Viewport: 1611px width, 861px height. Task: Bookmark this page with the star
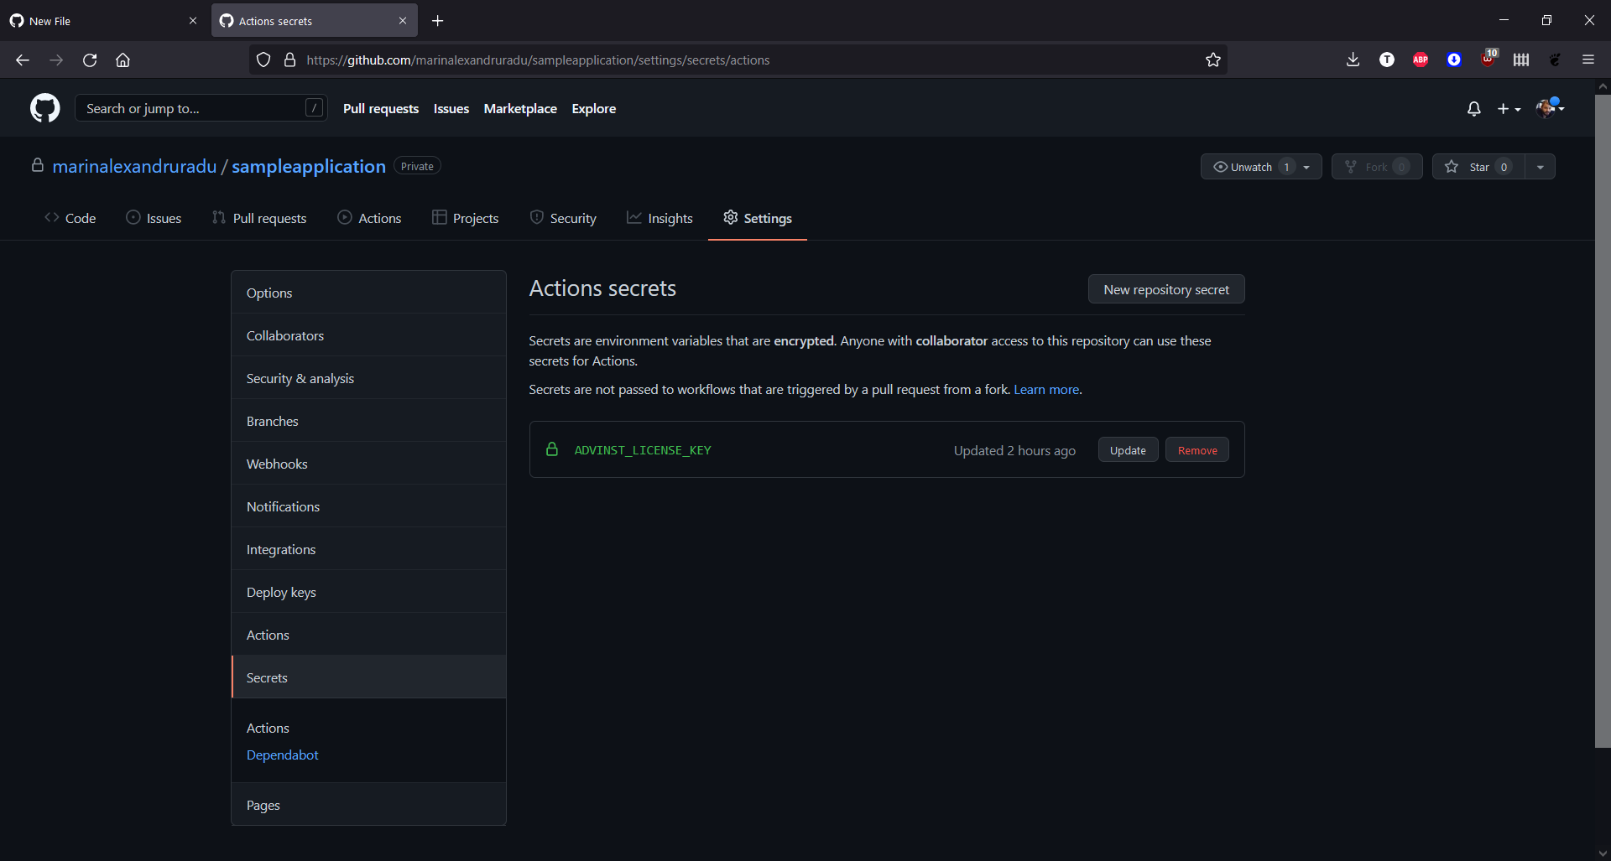pyautogui.click(x=1212, y=60)
